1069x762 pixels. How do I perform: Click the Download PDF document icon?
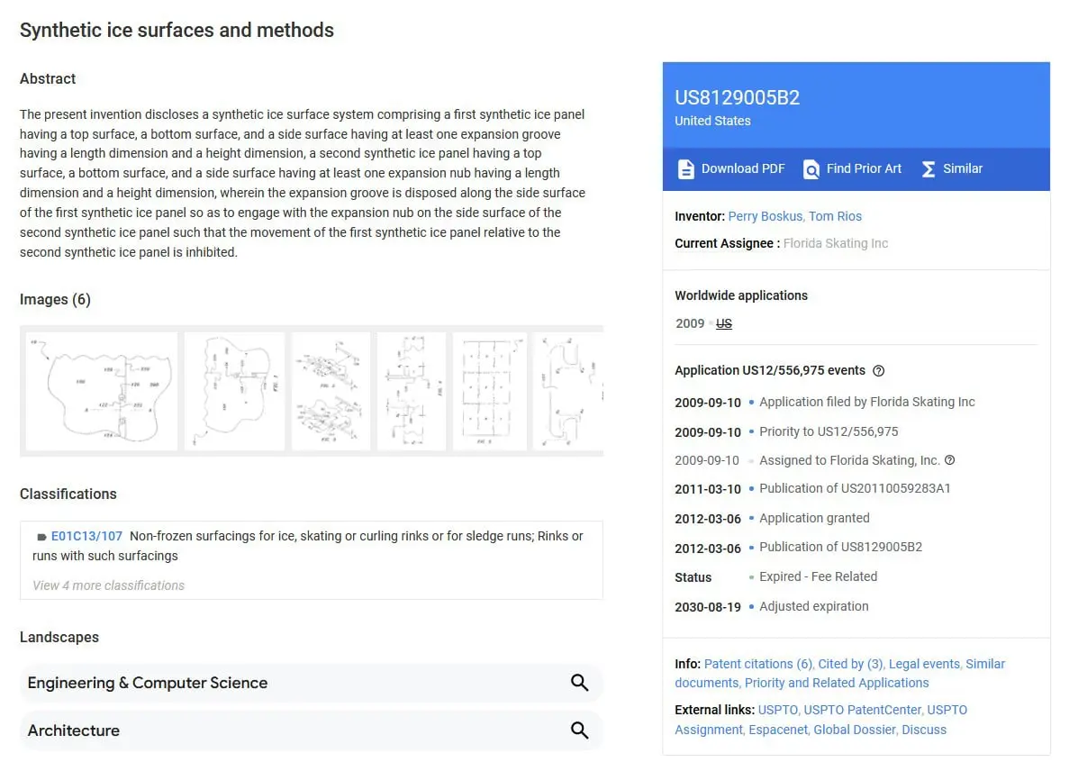coord(685,168)
